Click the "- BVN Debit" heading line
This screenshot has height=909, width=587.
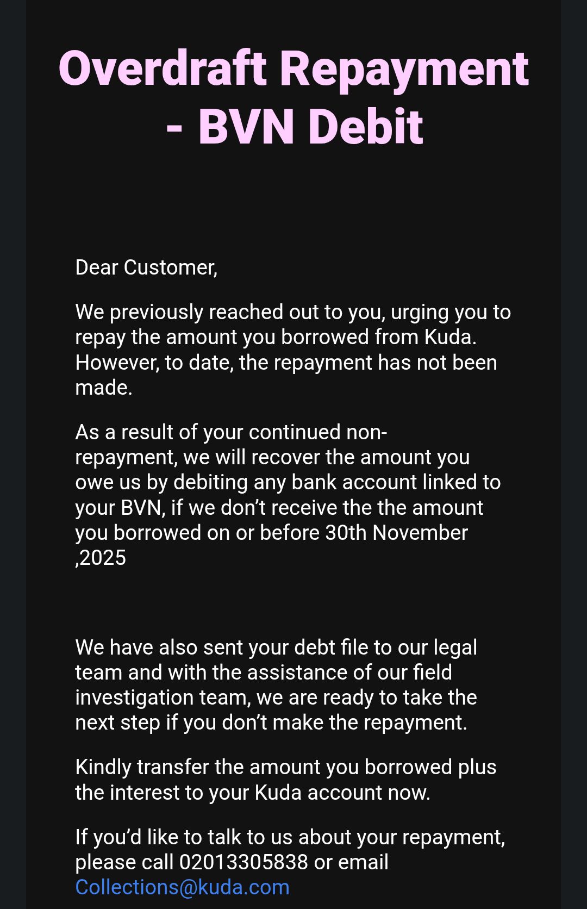point(294,127)
